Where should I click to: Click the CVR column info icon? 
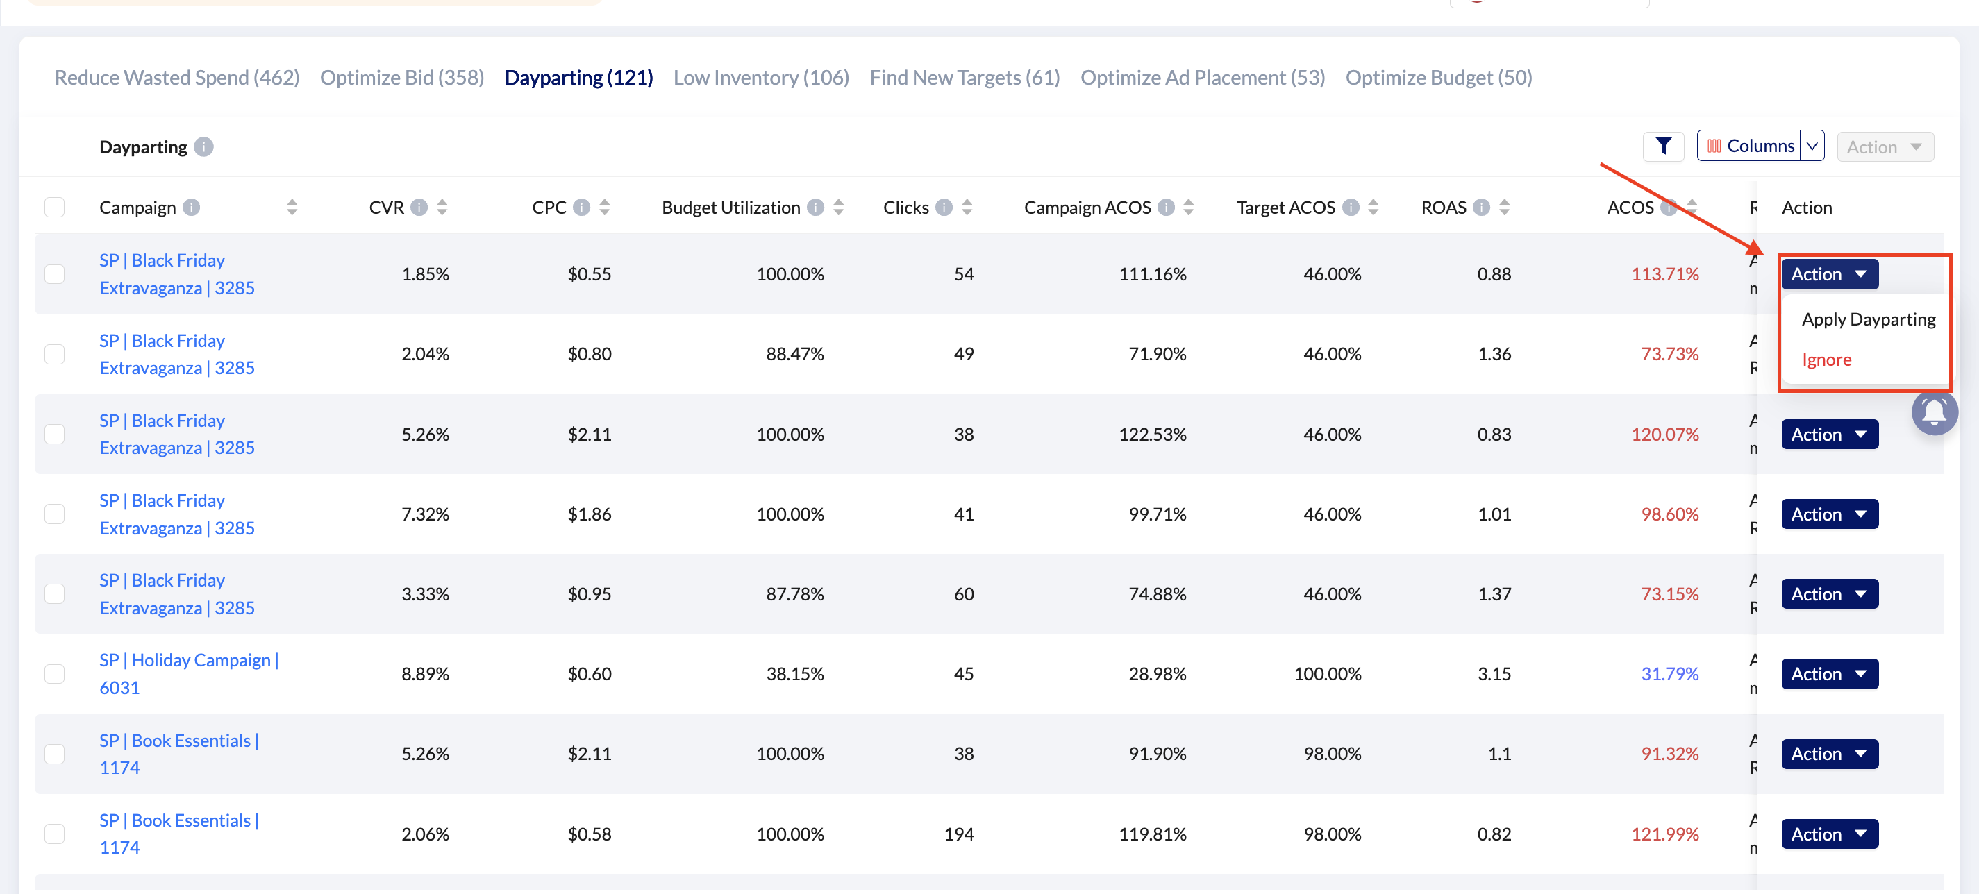click(x=419, y=208)
